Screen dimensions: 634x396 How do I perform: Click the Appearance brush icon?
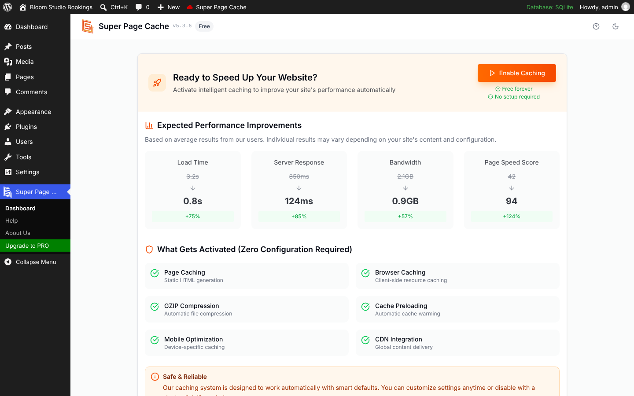pyautogui.click(x=8, y=112)
